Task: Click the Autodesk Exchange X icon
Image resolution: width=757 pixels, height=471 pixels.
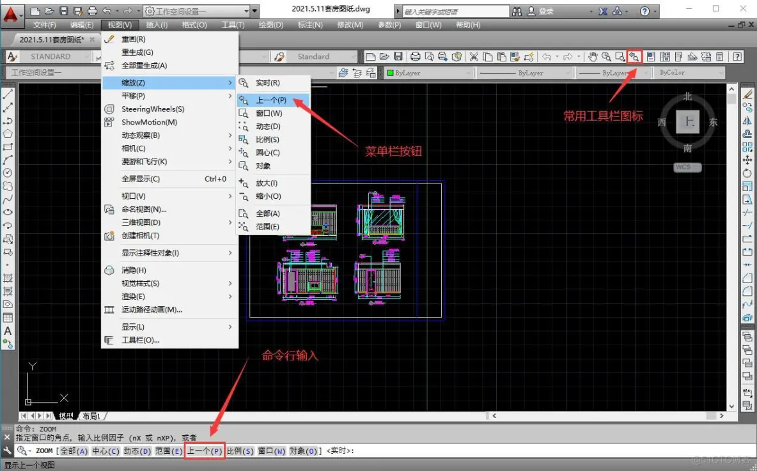Action: click(x=603, y=11)
